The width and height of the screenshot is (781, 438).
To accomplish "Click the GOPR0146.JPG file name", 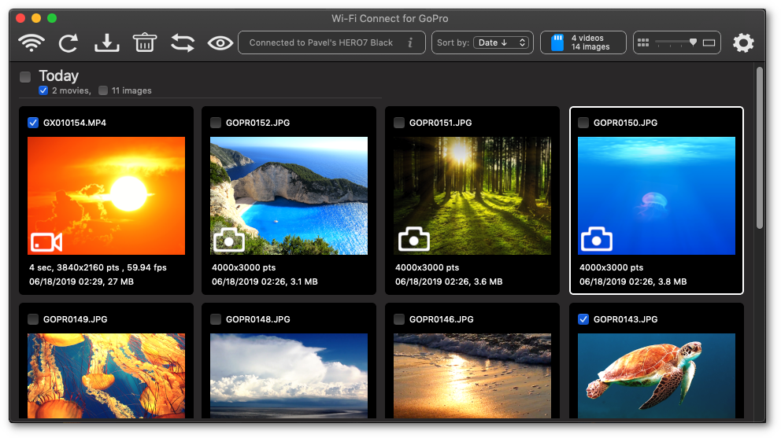I will 442,319.
